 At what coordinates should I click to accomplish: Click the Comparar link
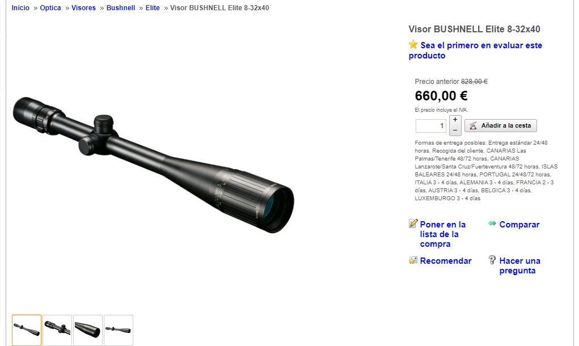[519, 225]
